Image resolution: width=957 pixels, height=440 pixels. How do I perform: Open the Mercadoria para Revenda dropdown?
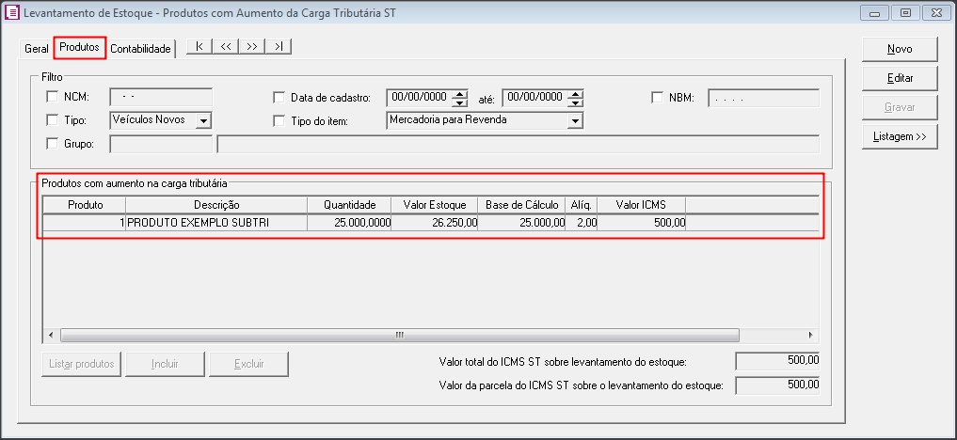(x=574, y=120)
